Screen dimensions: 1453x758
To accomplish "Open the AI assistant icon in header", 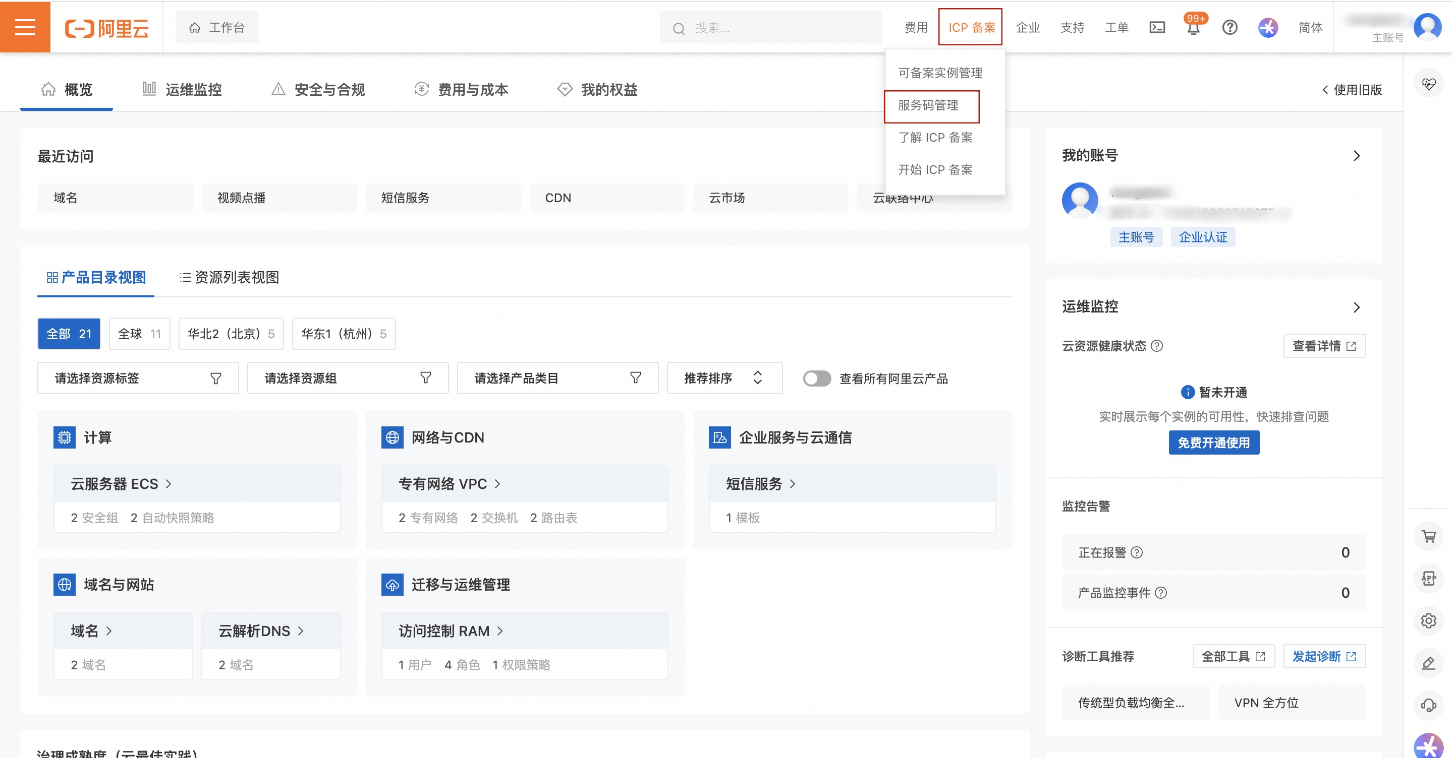I will pos(1267,27).
